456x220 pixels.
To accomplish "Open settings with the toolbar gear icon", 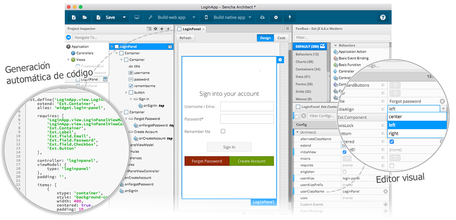I will [x=276, y=18].
